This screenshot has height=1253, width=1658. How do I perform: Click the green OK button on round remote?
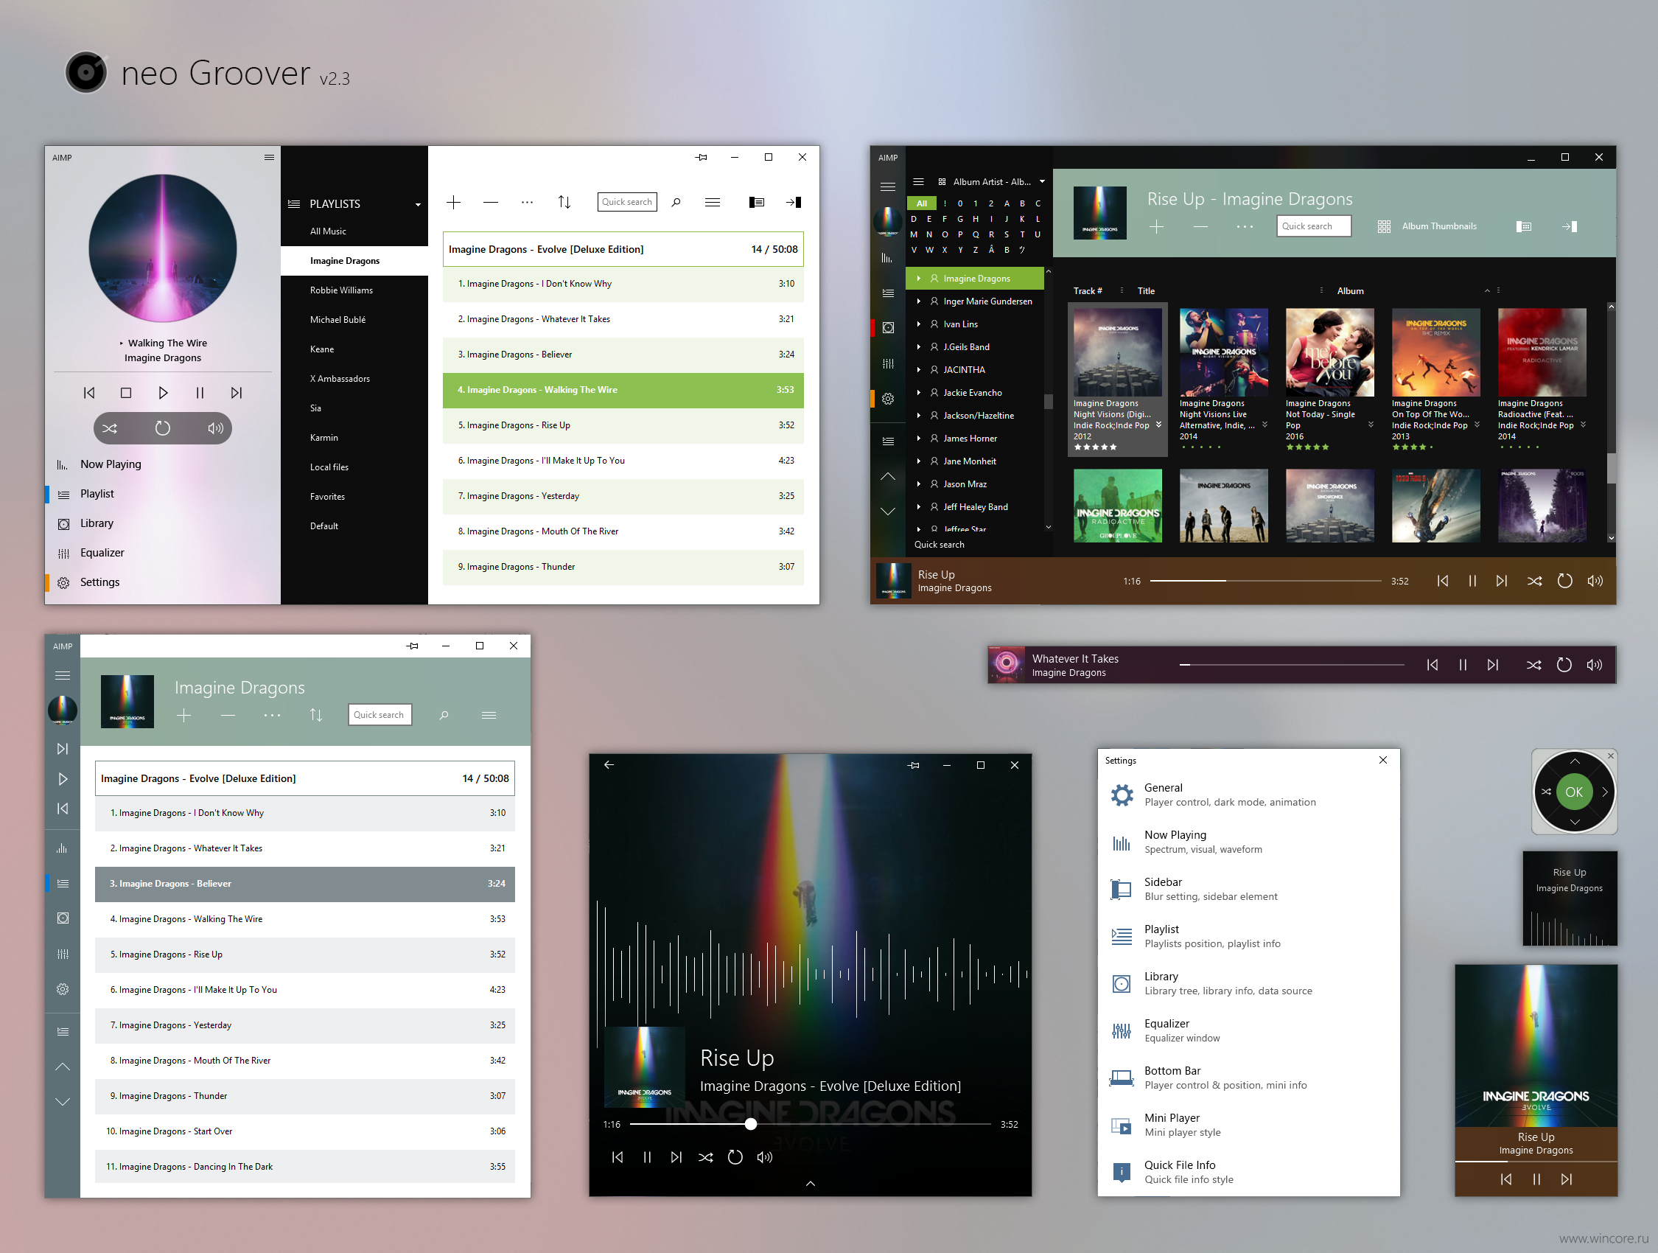(x=1574, y=792)
